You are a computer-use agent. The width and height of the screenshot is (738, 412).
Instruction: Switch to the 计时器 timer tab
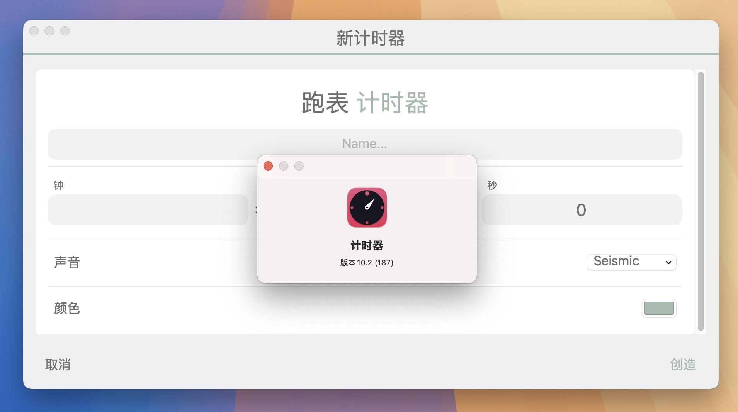[x=392, y=103]
